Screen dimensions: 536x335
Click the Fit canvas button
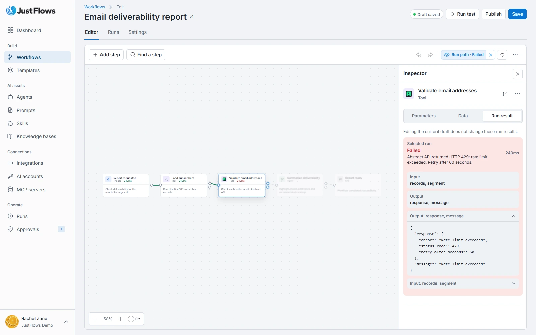(x=134, y=319)
